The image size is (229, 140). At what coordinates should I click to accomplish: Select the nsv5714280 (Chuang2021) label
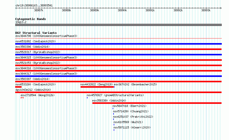tap(131, 111)
